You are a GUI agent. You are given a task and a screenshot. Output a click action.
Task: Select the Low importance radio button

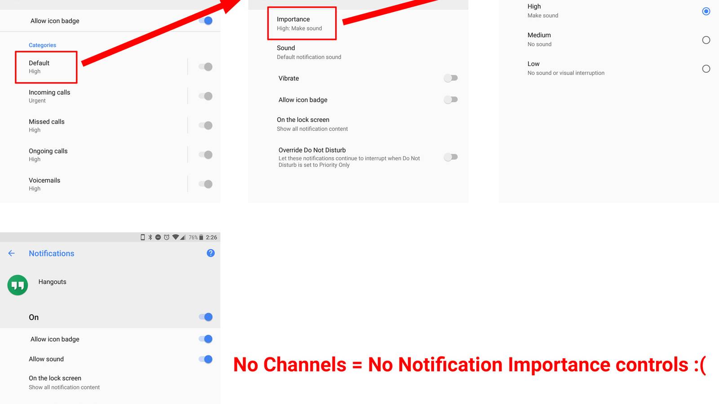[x=706, y=69]
